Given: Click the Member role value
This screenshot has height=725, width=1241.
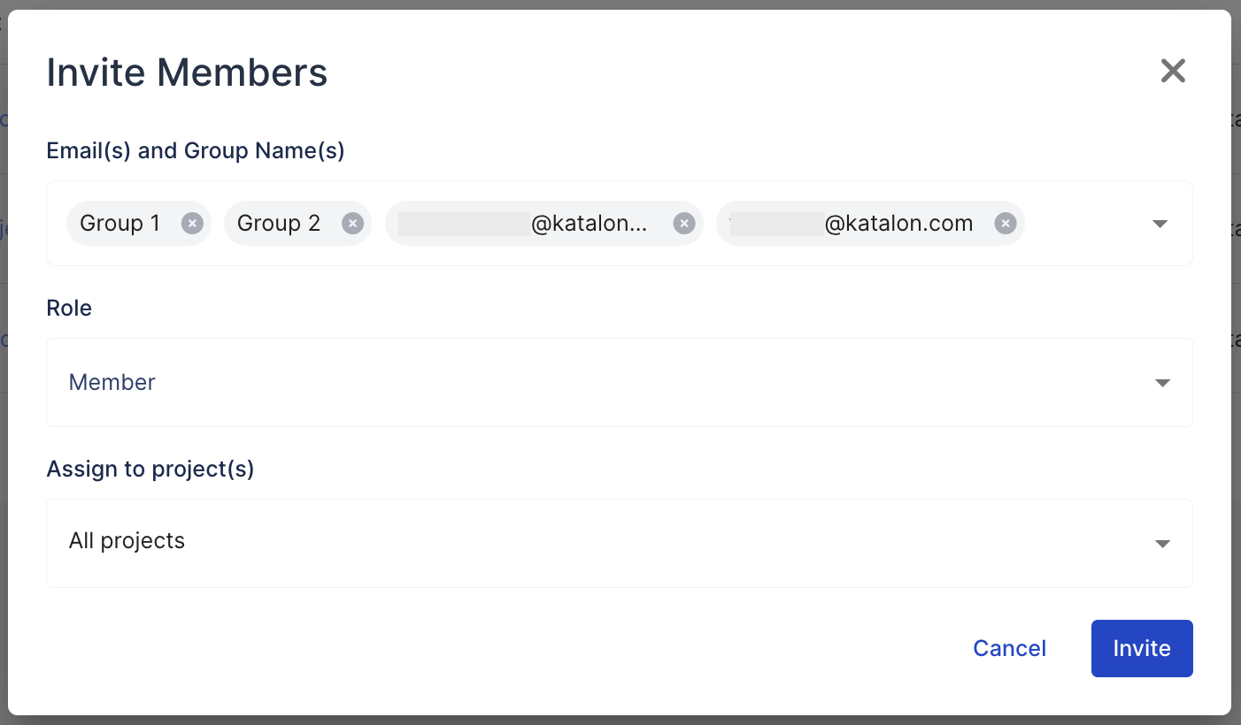Looking at the screenshot, I should pos(112,383).
